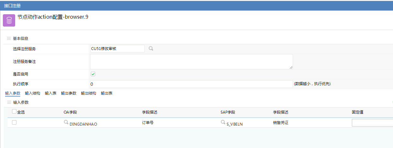Open the registration service search magnifier
The image size is (393, 148).
[x=151, y=49]
